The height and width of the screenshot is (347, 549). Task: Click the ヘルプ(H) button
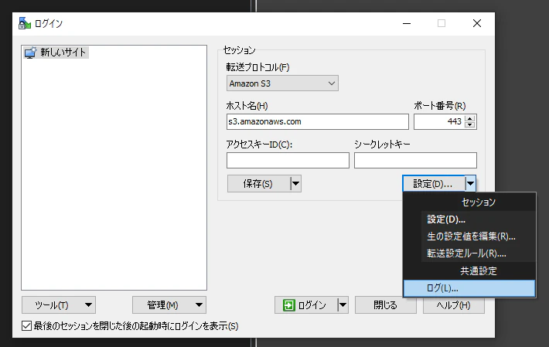tap(453, 305)
